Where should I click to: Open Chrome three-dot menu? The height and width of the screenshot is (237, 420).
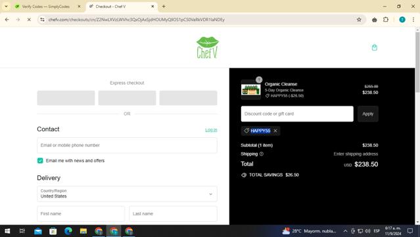413,20
